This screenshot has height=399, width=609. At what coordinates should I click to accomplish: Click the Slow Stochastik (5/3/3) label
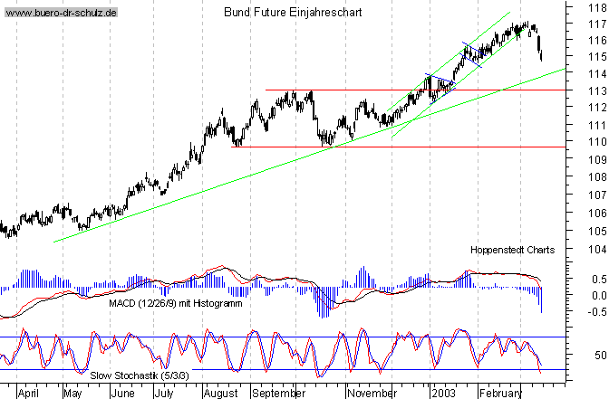coord(140,375)
